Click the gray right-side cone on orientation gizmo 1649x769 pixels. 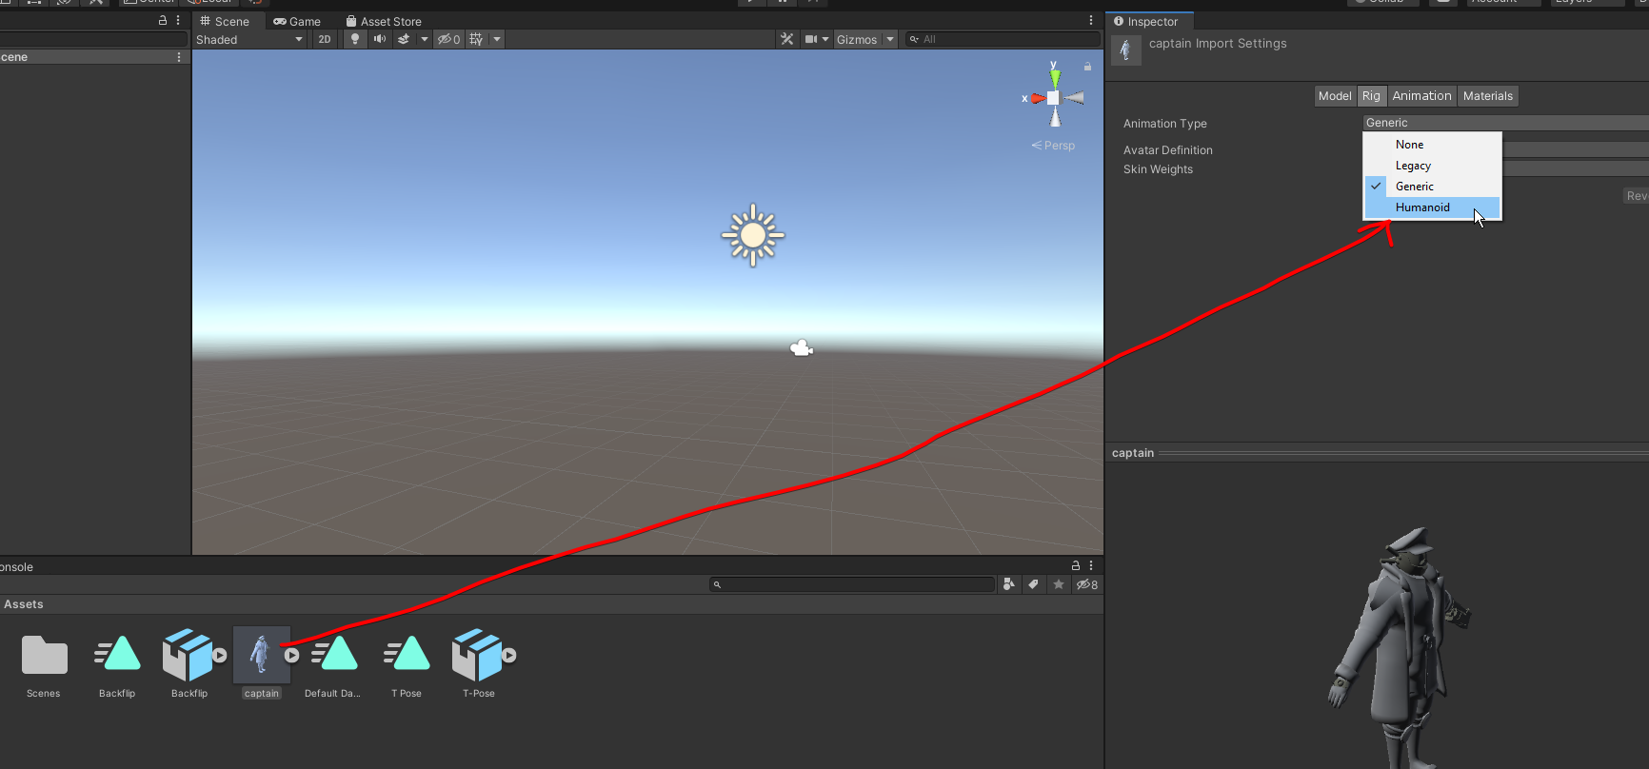pos(1074,98)
